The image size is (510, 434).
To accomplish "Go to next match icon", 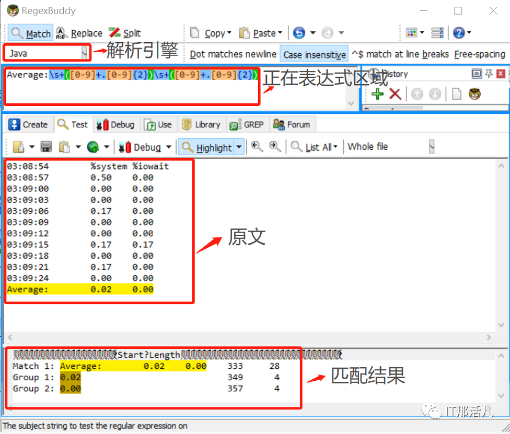I will [x=275, y=147].
